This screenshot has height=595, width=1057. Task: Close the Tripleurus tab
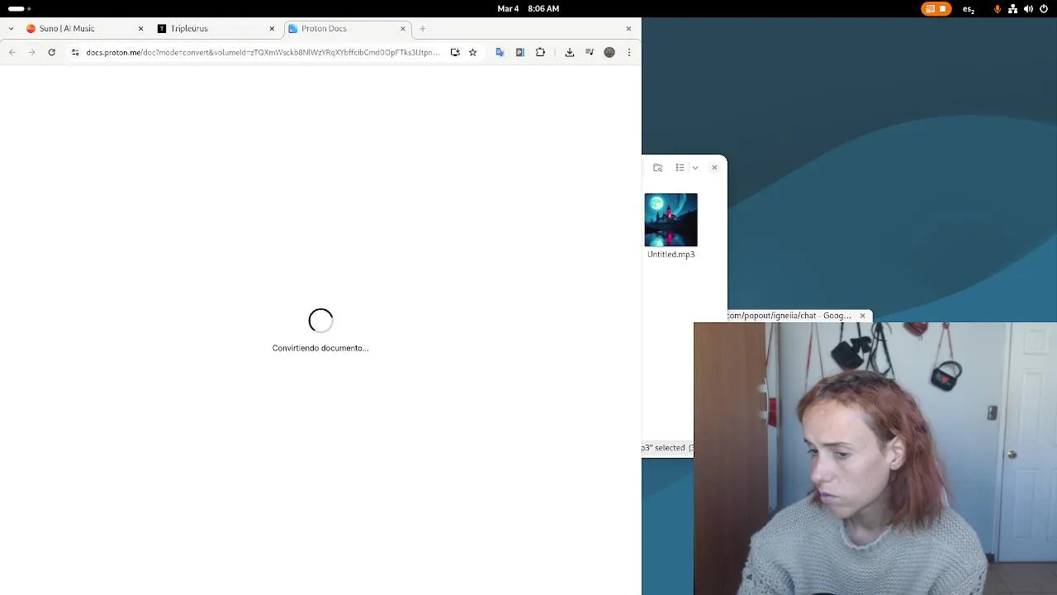tap(272, 28)
